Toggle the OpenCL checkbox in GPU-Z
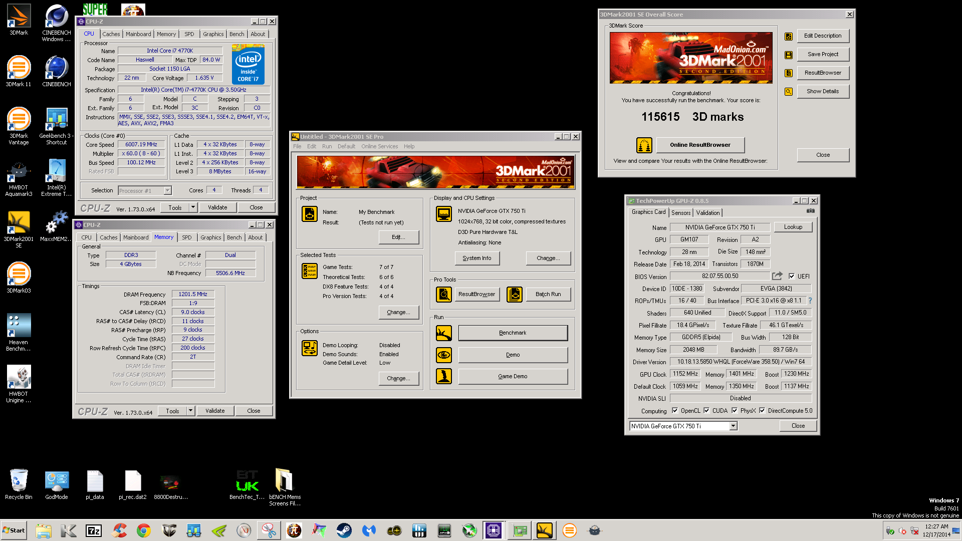This screenshot has height=541, width=962. pyautogui.click(x=675, y=411)
